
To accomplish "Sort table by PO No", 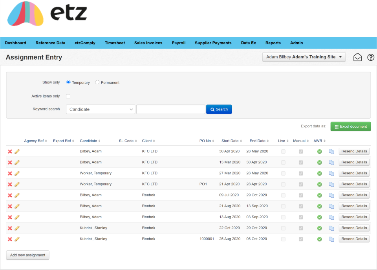I will tap(207, 141).
